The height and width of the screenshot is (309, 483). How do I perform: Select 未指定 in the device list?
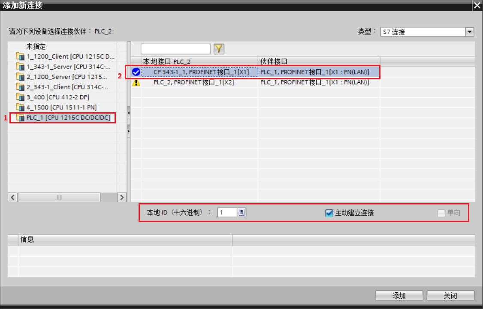(x=36, y=46)
